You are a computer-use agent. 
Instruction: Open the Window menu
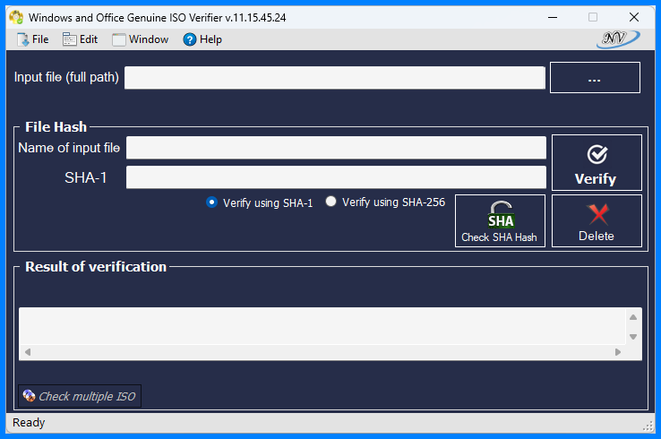point(141,39)
